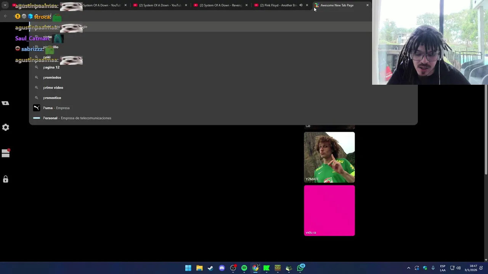Open the pink vidu ia tile
The height and width of the screenshot is (274, 488).
click(x=329, y=210)
